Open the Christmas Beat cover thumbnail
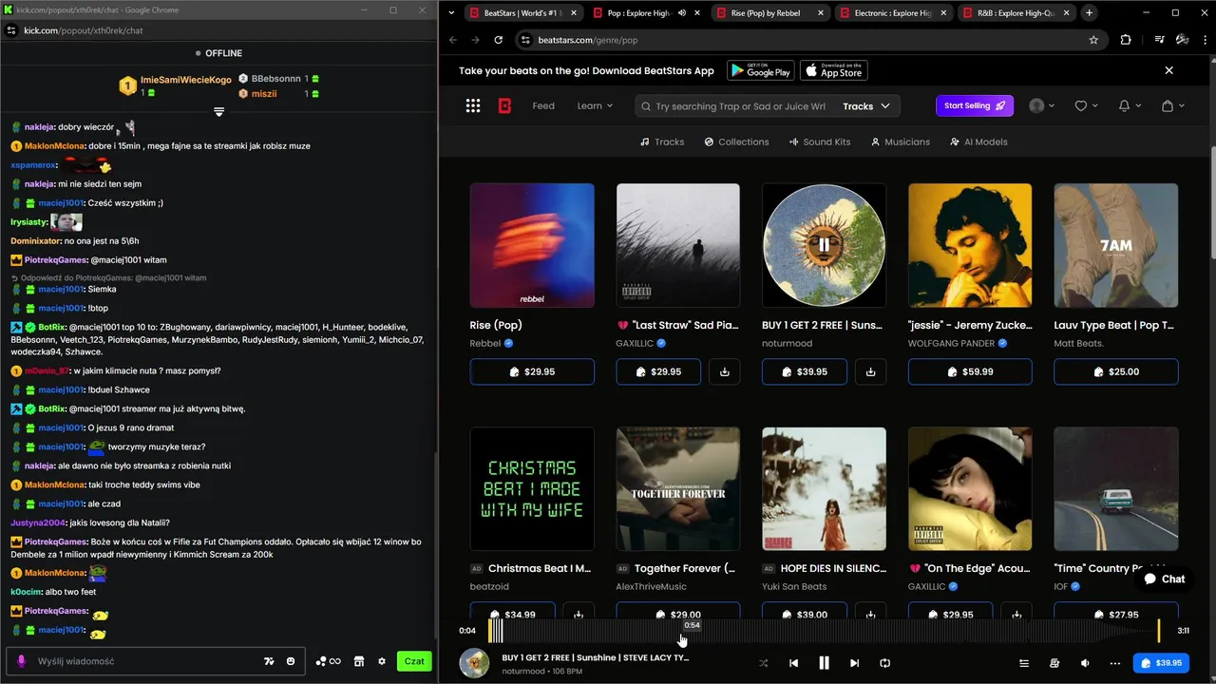This screenshot has width=1216, height=684. pyautogui.click(x=532, y=489)
